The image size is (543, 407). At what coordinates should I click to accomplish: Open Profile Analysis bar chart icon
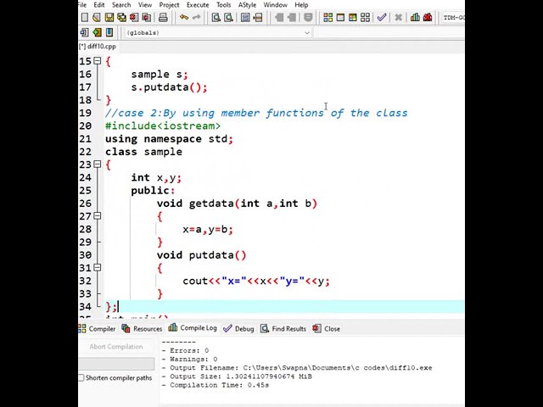point(415,17)
